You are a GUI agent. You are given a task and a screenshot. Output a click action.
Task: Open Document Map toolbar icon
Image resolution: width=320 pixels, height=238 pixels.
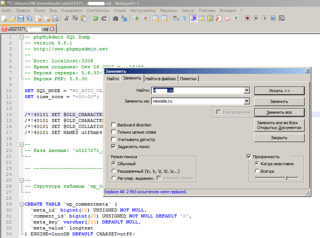(210, 18)
